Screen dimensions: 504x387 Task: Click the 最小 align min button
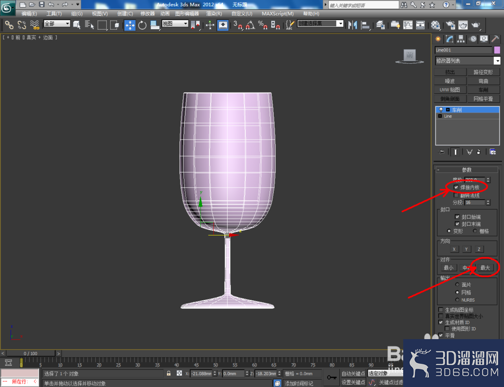tap(449, 268)
